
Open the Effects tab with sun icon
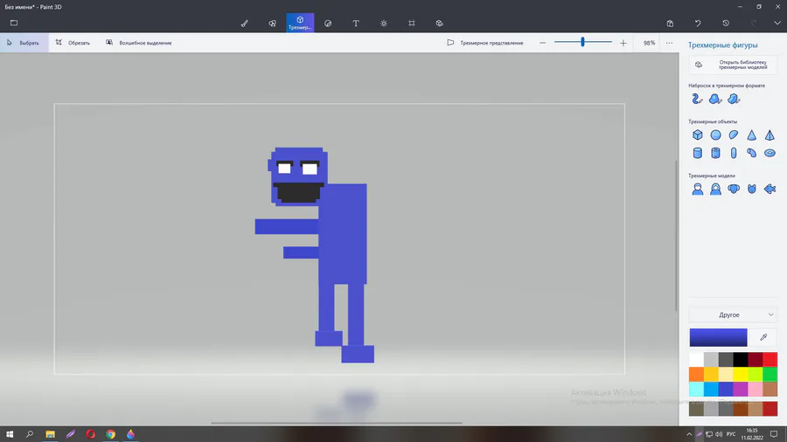tap(384, 23)
